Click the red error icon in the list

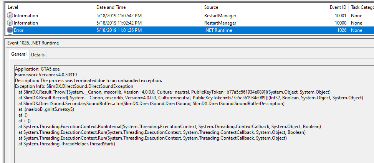pos(10,30)
